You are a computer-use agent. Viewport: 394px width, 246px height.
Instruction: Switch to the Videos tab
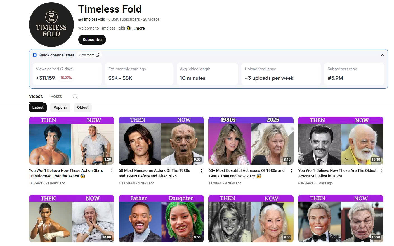click(x=36, y=96)
